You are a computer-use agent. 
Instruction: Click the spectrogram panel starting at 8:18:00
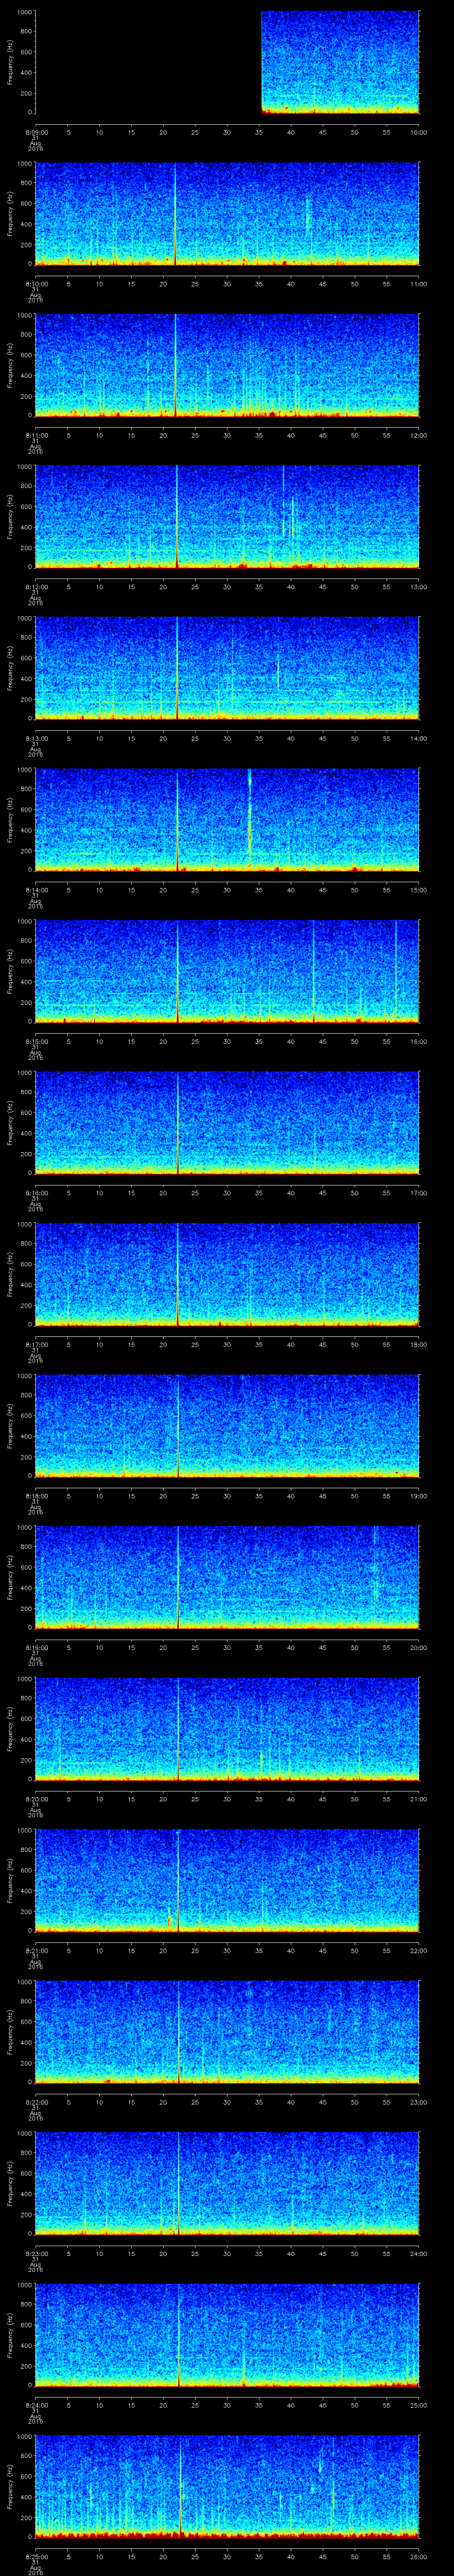(227, 1426)
